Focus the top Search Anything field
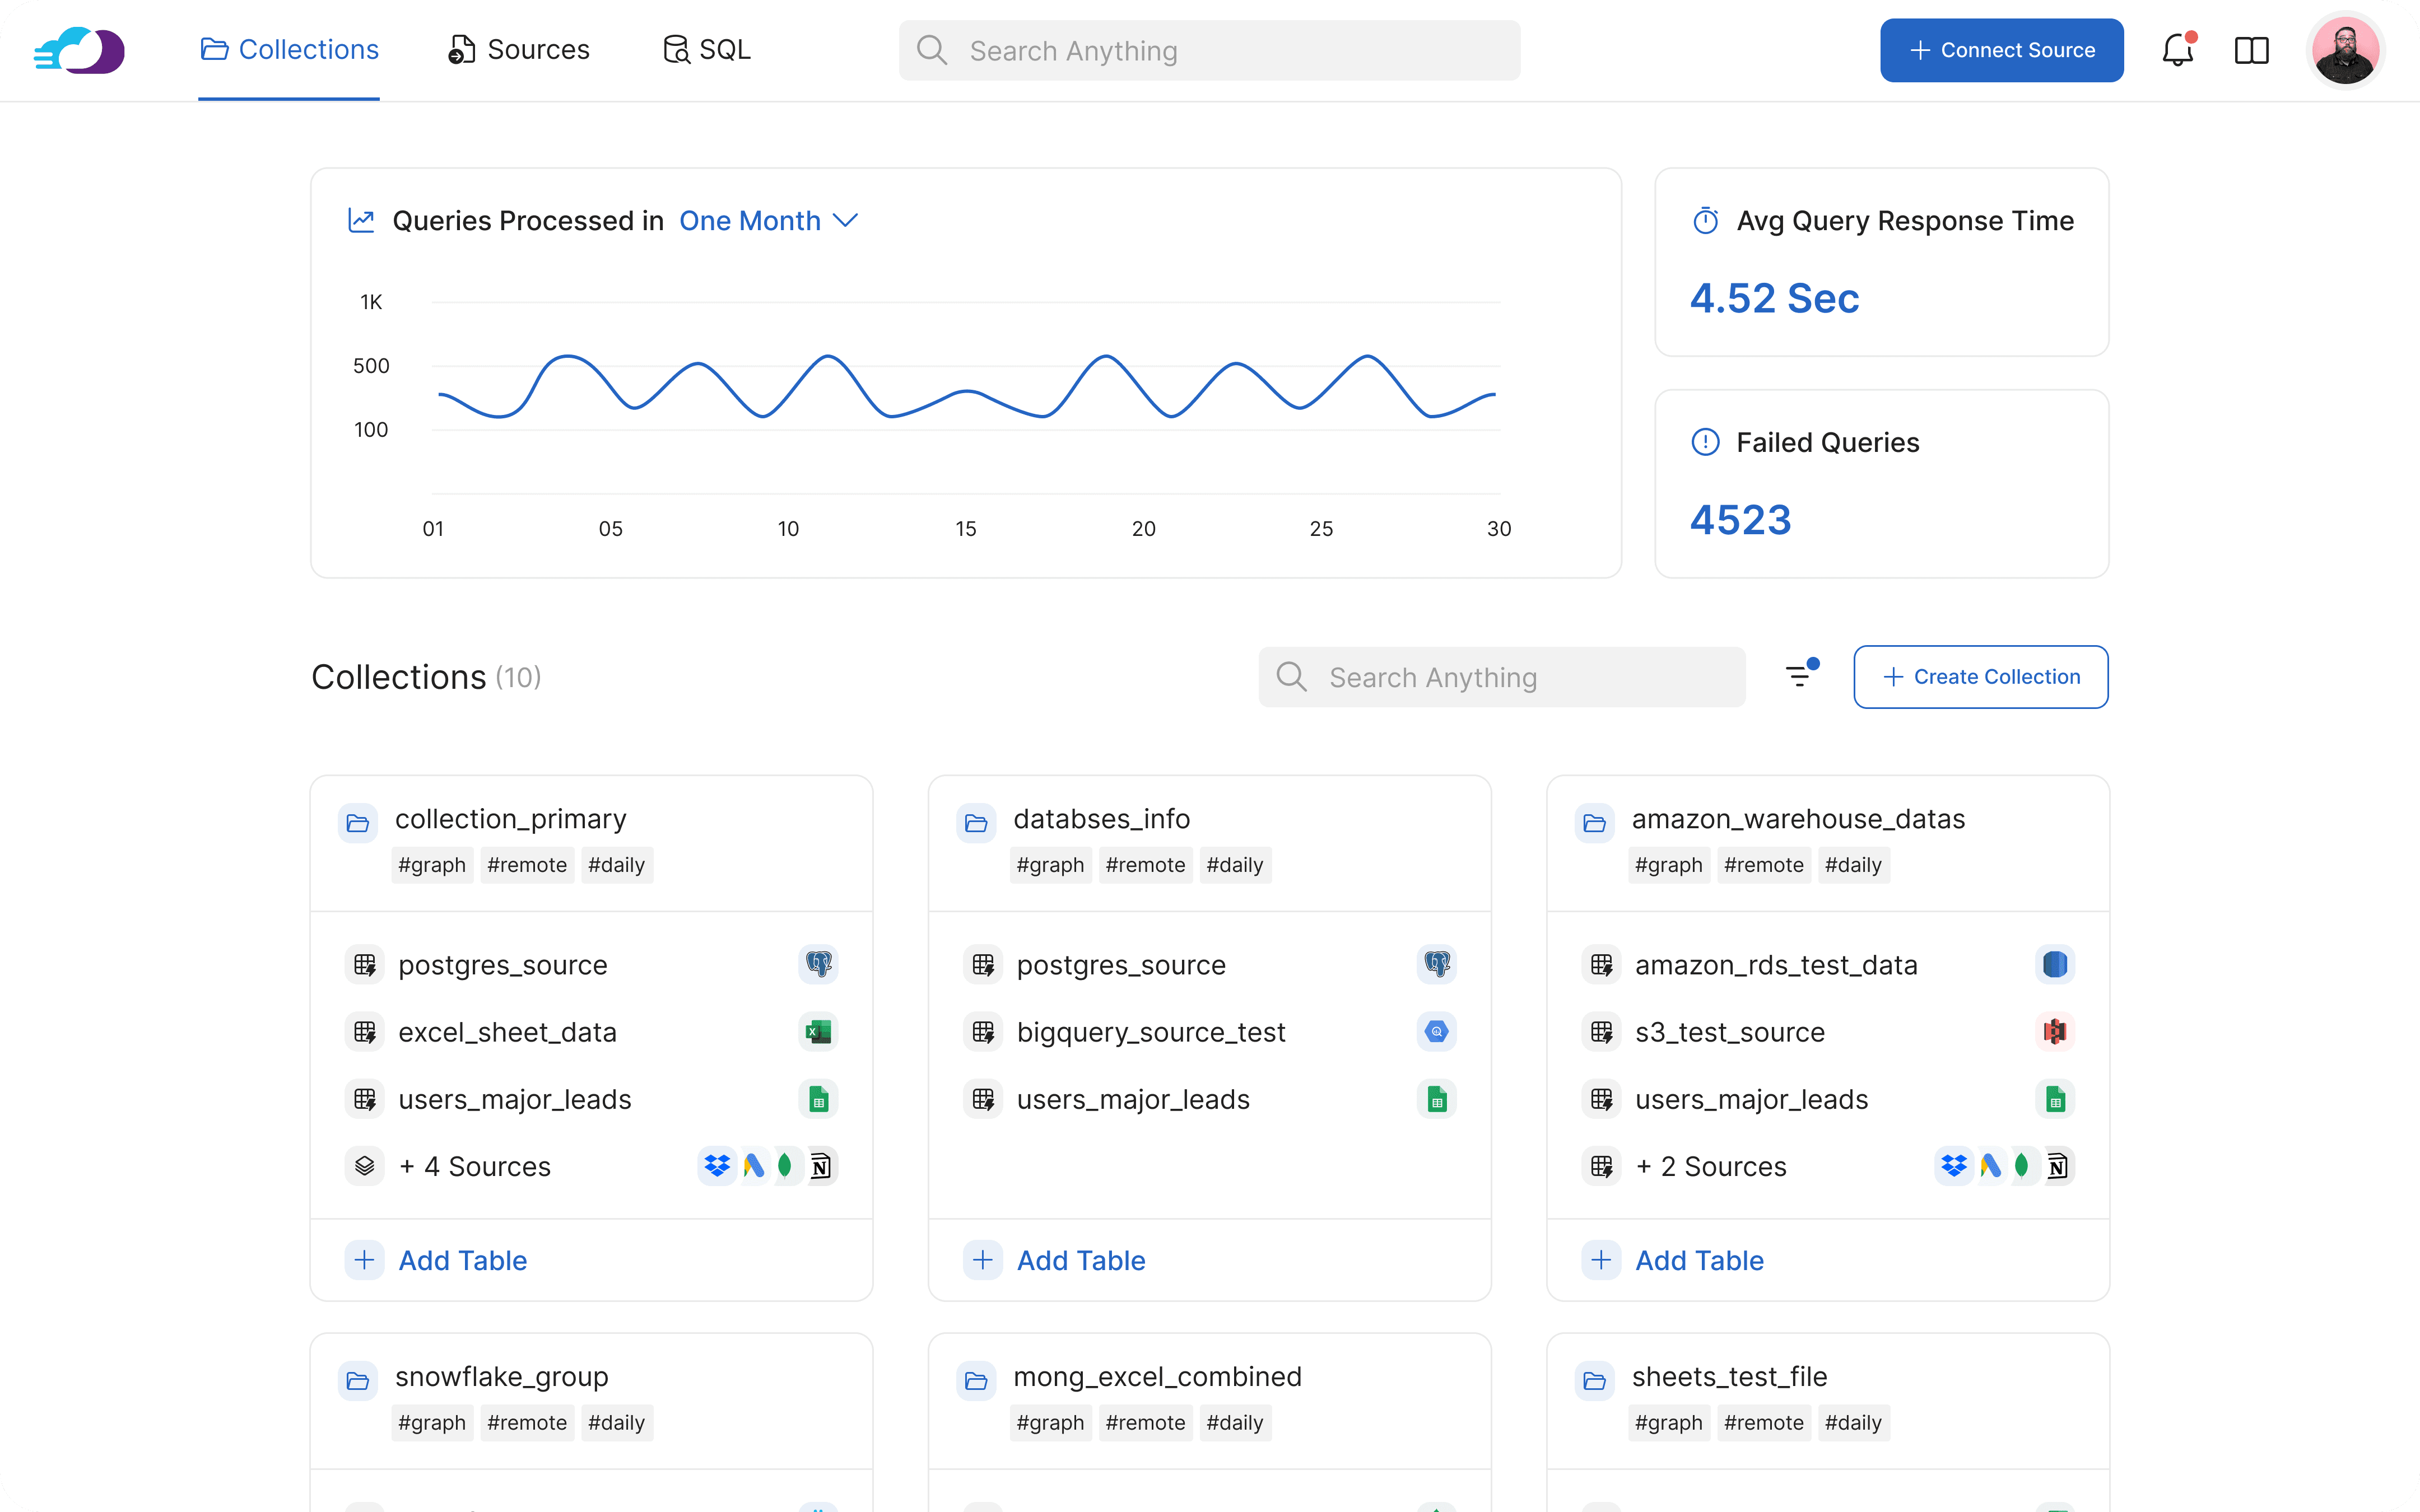Screen dimensions: 2420x1512 click(1209, 51)
